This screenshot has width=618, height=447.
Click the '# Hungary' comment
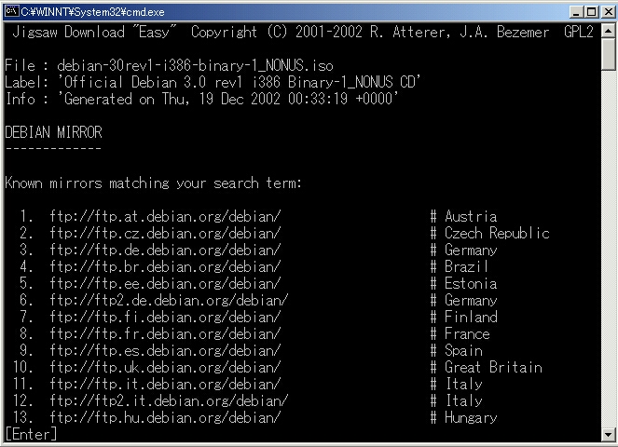(x=463, y=417)
